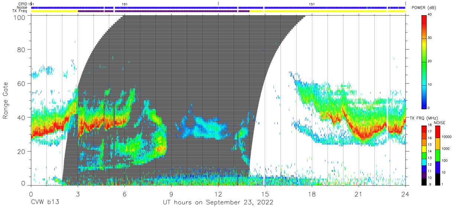Click the 12 label on TX FRQ scale
The image size is (456, 210).
[x=430, y=164]
